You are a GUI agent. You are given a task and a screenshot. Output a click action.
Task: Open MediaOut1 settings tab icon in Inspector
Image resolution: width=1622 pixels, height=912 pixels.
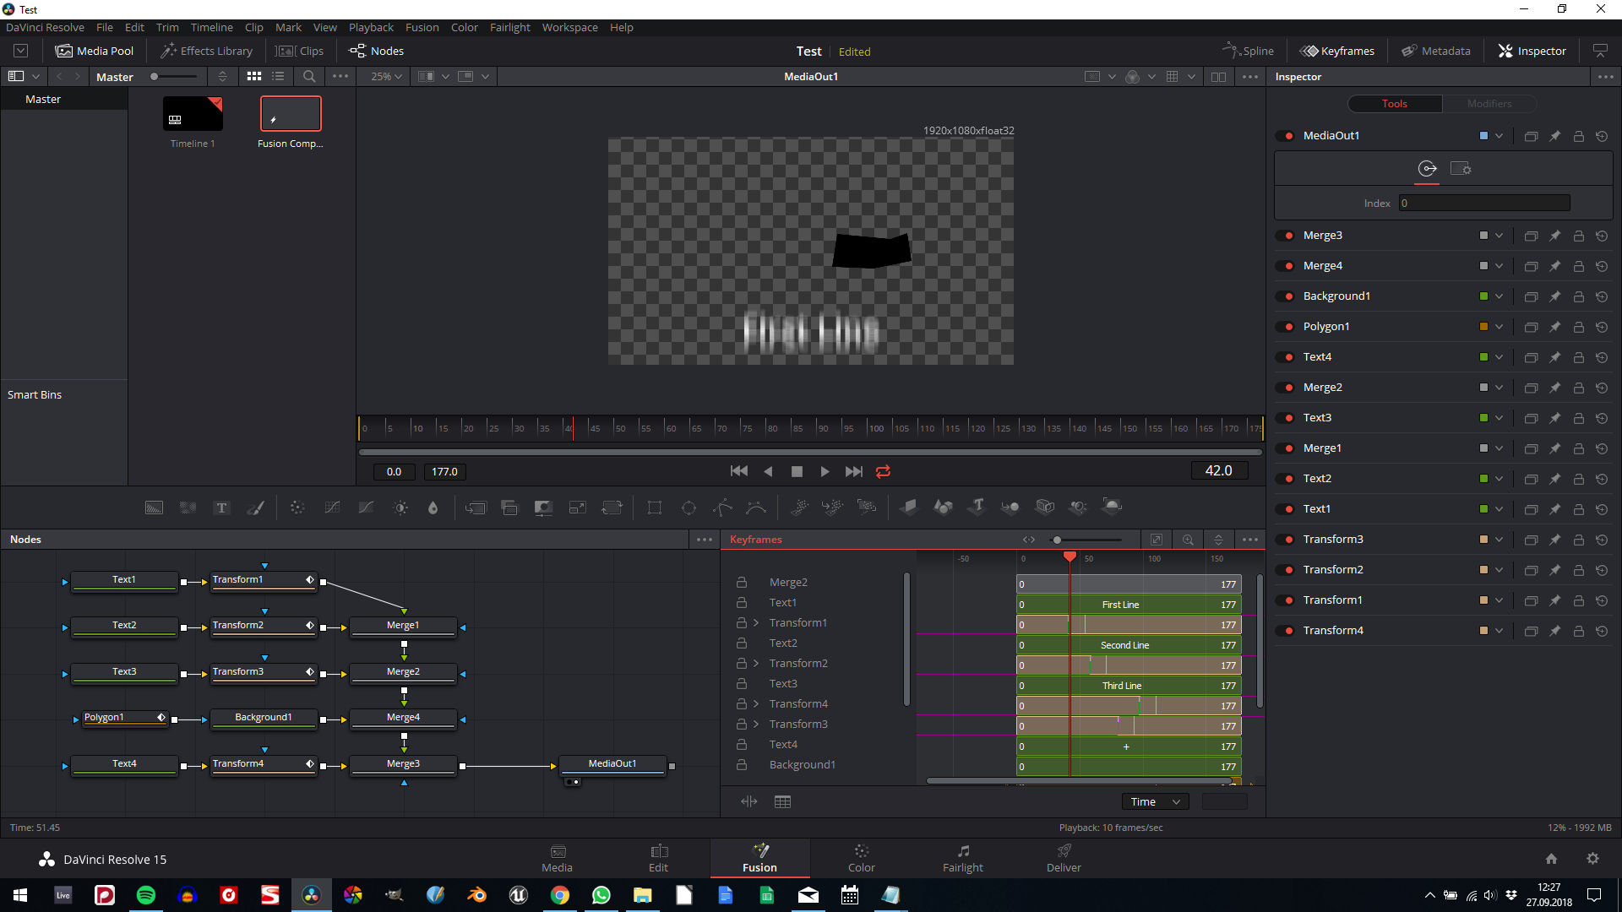point(1461,169)
